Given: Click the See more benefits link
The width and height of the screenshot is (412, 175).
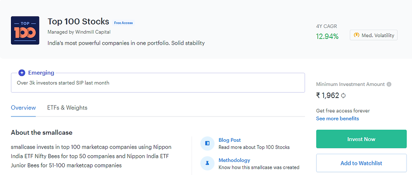Looking at the screenshot, I should point(338,119).
